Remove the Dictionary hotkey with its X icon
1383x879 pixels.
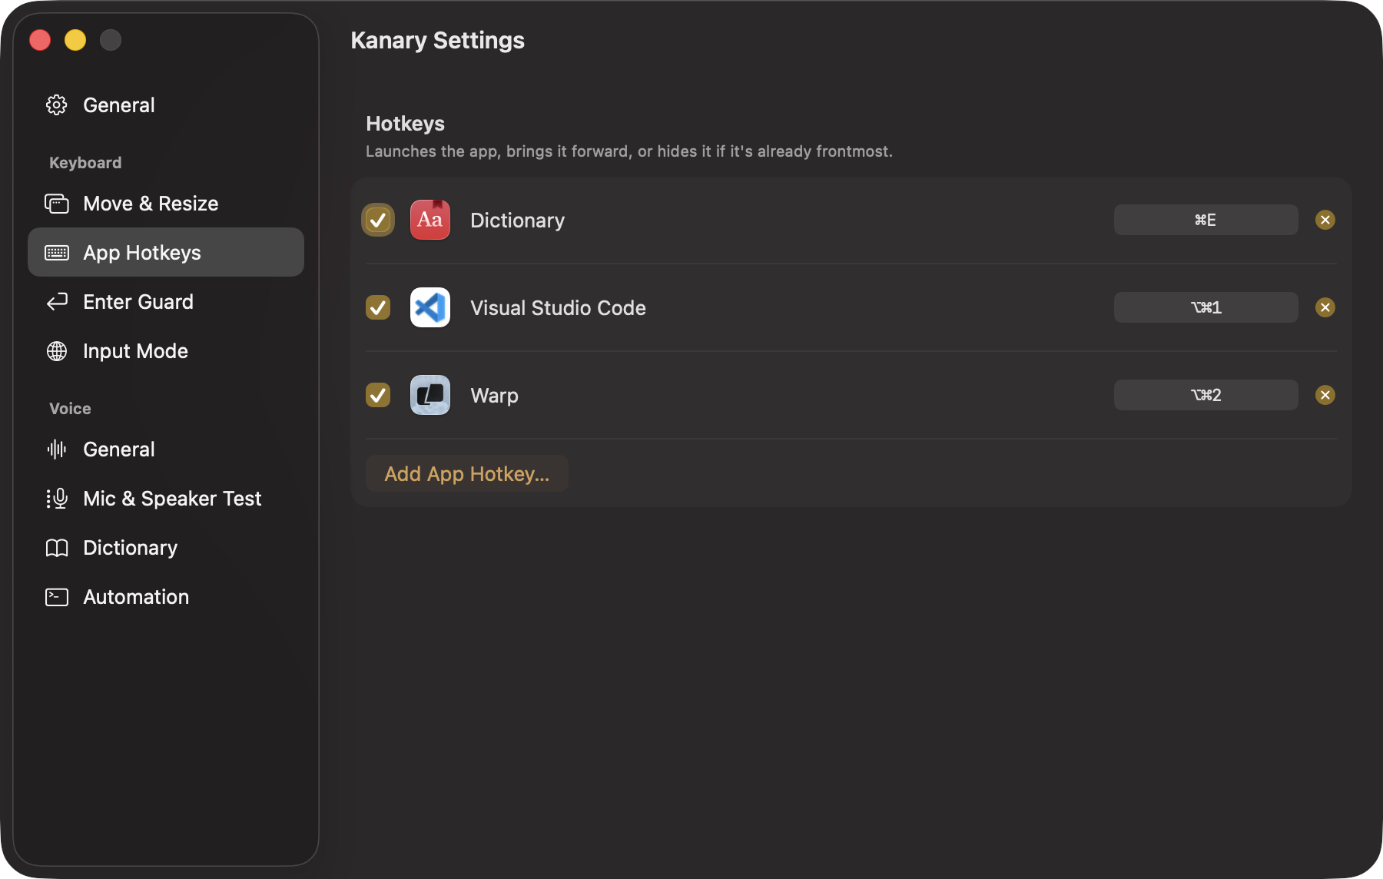point(1325,220)
